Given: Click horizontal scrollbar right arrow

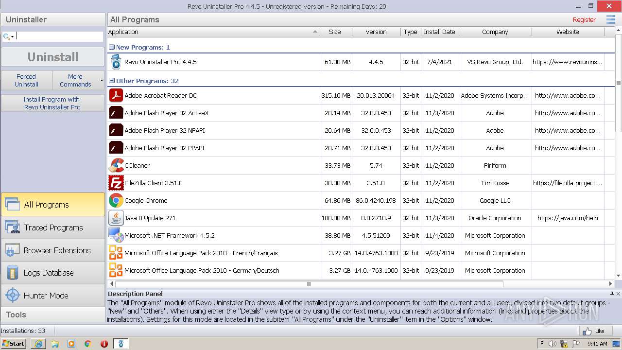Looking at the screenshot, I should point(611,284).
